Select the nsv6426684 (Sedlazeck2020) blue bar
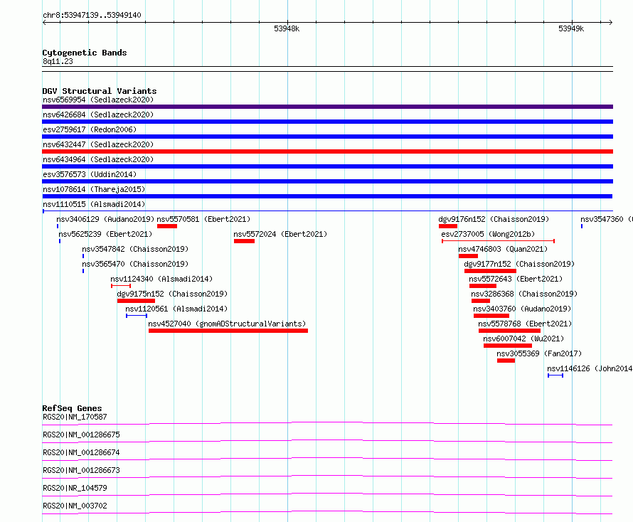The image size is (633, 522). pos(327,122)
